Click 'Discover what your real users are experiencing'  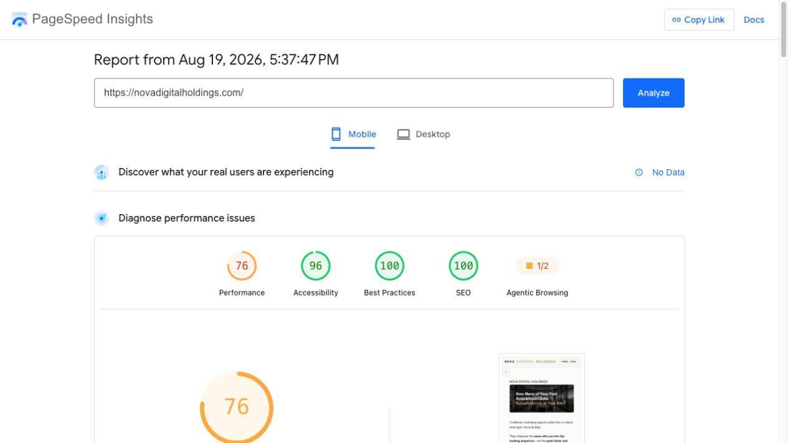tap(226, 172)
